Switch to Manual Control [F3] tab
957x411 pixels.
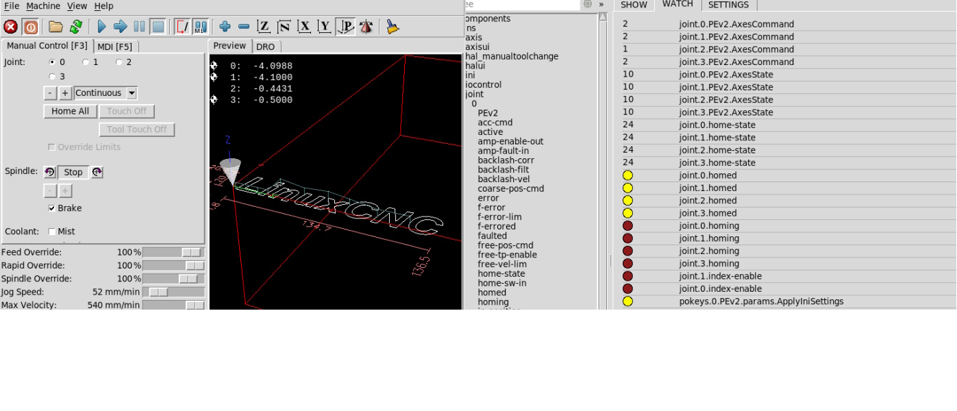[x=47, y=46]
